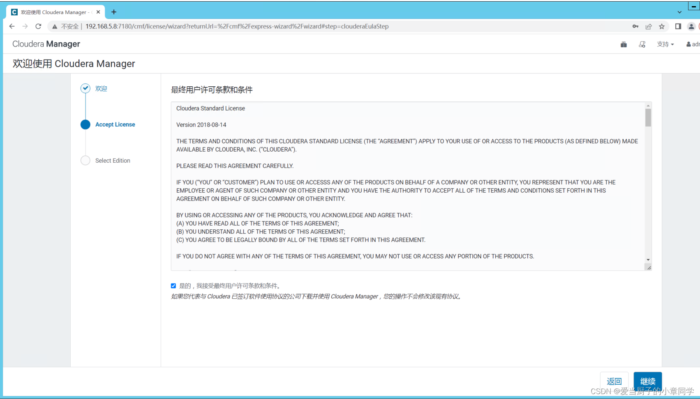Click the 返回 back button
Image resolution: width=700 pixels, height=399 pixels.
pyautogui.click(x=614, y=381)
